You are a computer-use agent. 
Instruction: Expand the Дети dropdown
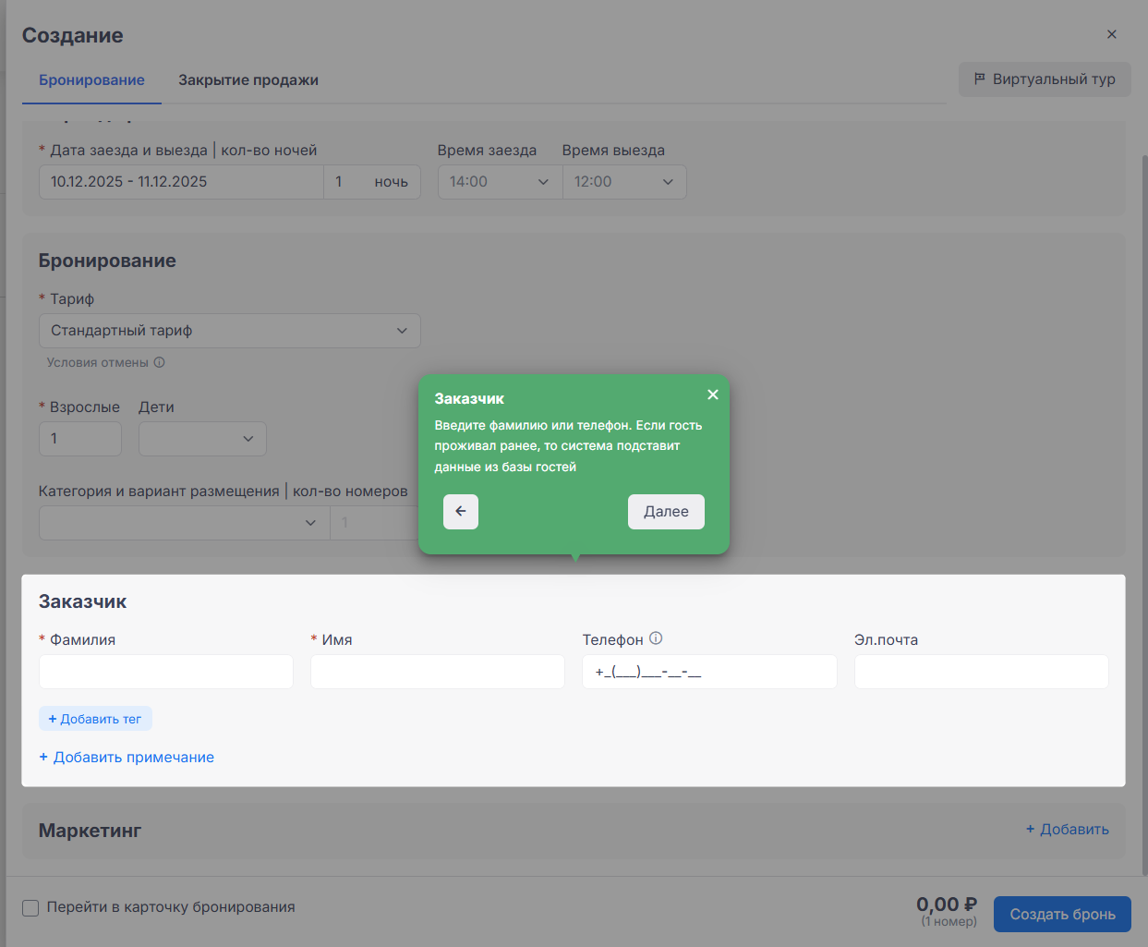click(202, 439)
